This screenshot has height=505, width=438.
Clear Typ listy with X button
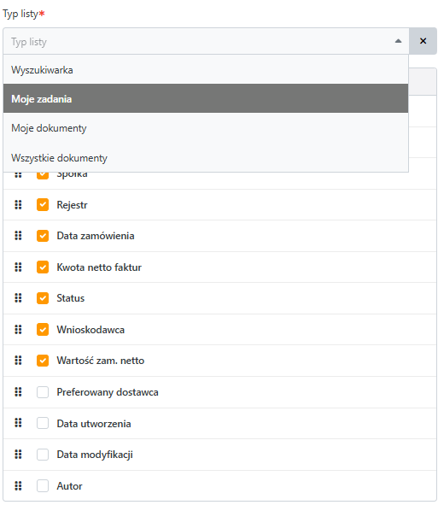click(x=423, y=41)
